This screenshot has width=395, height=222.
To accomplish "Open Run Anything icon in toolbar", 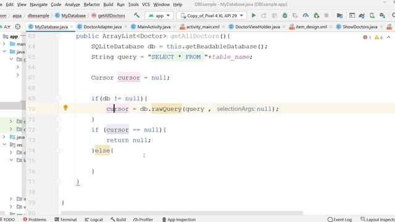I will (352, 15).
